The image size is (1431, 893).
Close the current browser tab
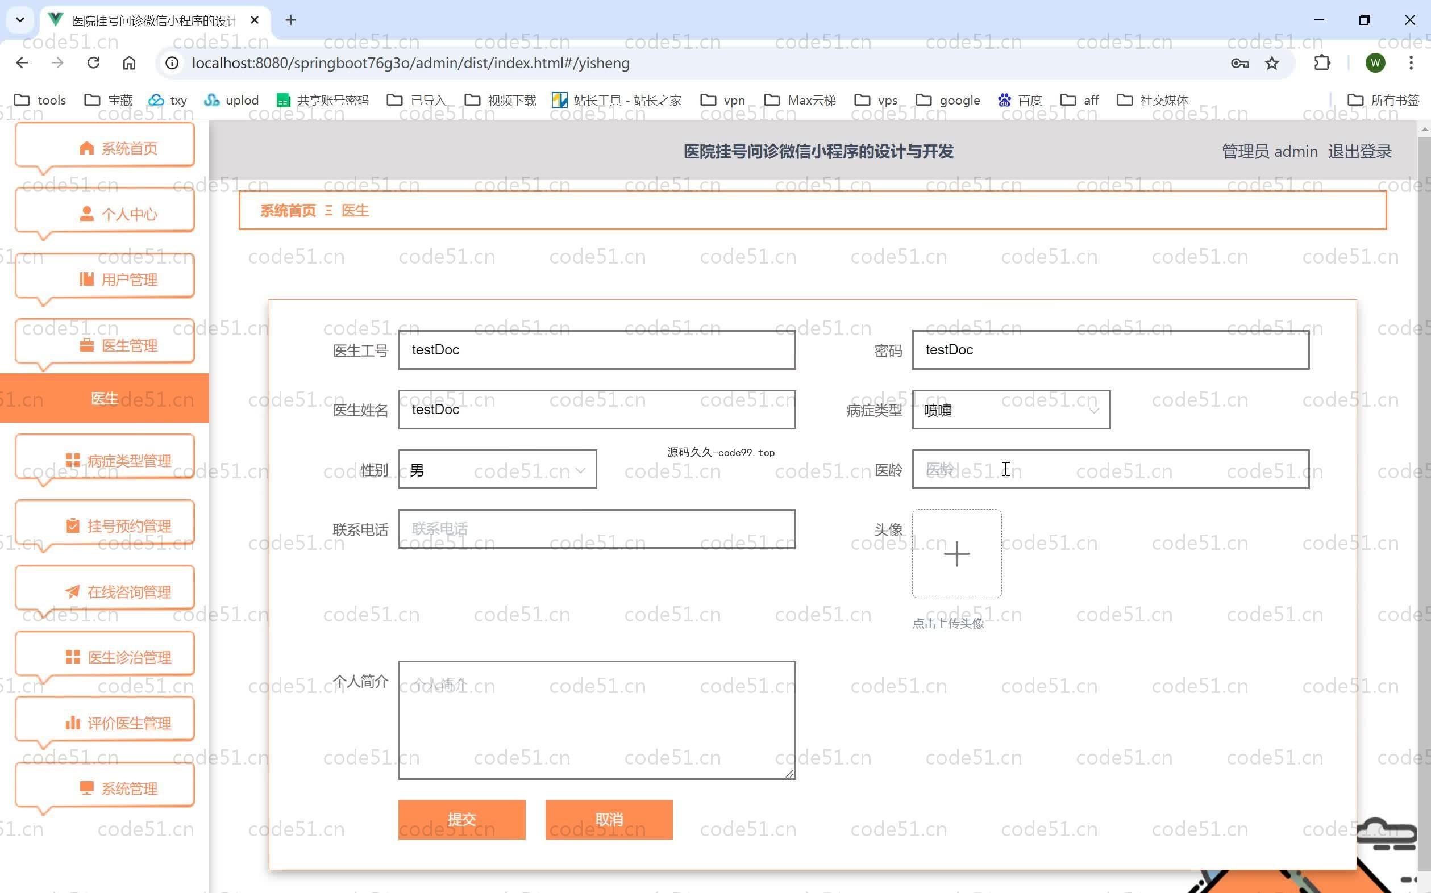255,20
